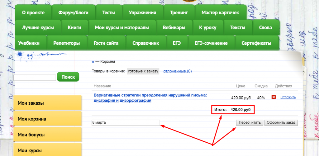
Task: Open Мои курсы и материалы tab
Action: coord(122,28)
